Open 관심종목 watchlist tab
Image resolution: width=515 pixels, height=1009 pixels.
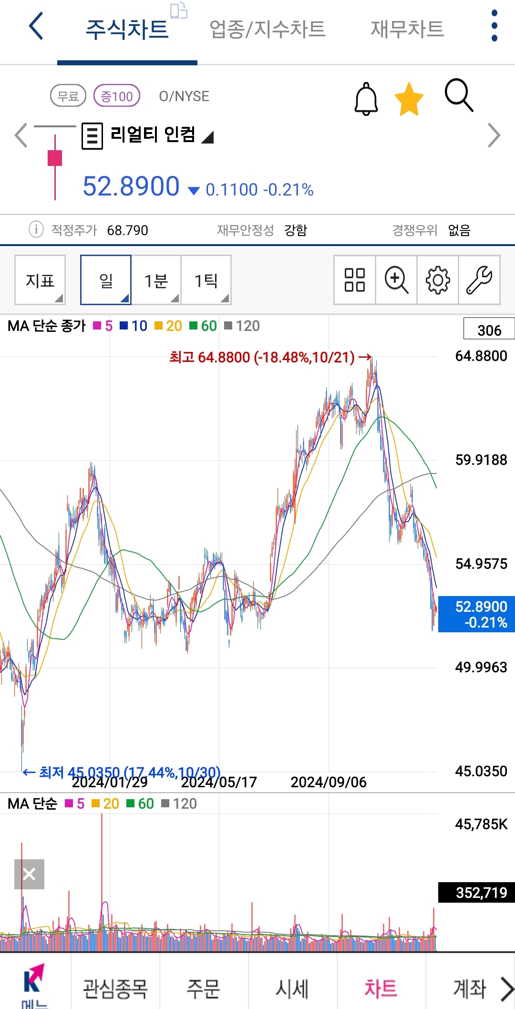click(x=115, y=988)
